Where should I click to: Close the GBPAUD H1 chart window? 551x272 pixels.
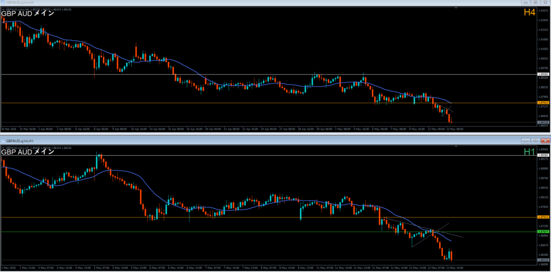point(545,141)
